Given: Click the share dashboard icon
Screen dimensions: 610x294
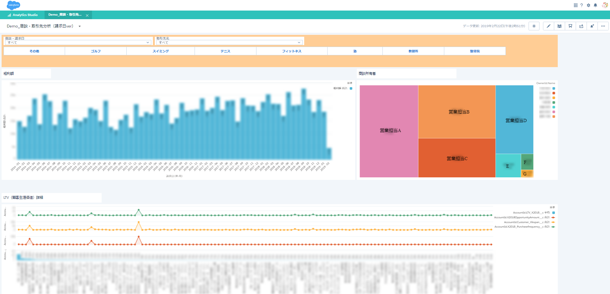Looking at the screenshot, I should 581,26.
